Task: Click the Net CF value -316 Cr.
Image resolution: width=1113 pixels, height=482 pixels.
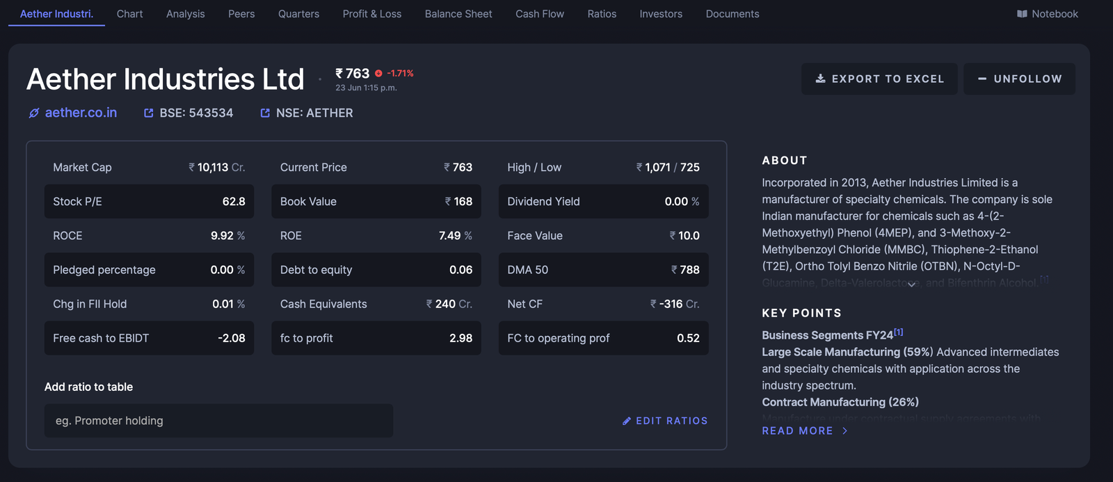Action: click(x=675, y=304)
